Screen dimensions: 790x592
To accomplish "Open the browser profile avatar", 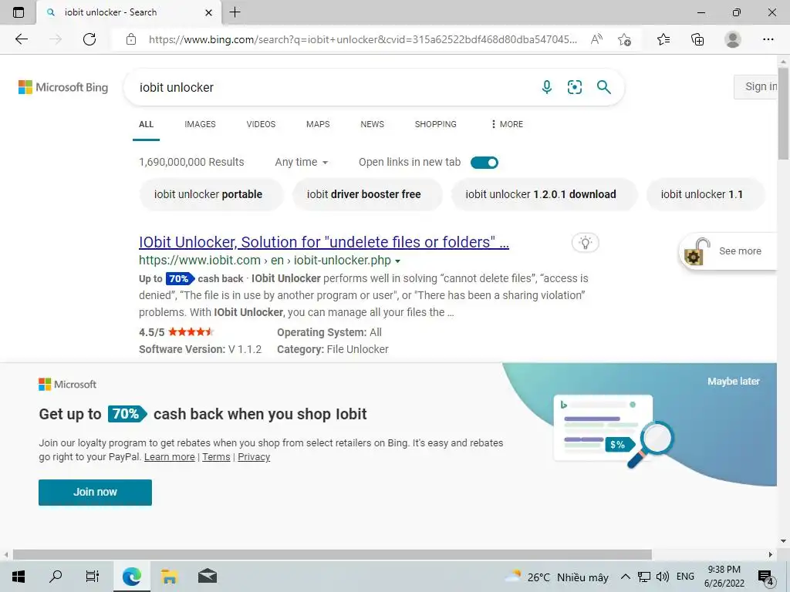I will (733, 39).
